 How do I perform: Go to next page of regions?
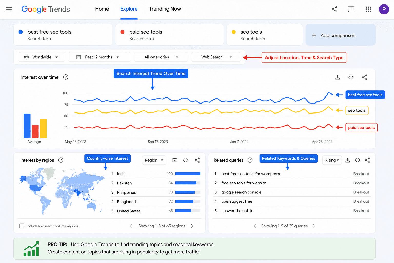(x=192, y=226)
